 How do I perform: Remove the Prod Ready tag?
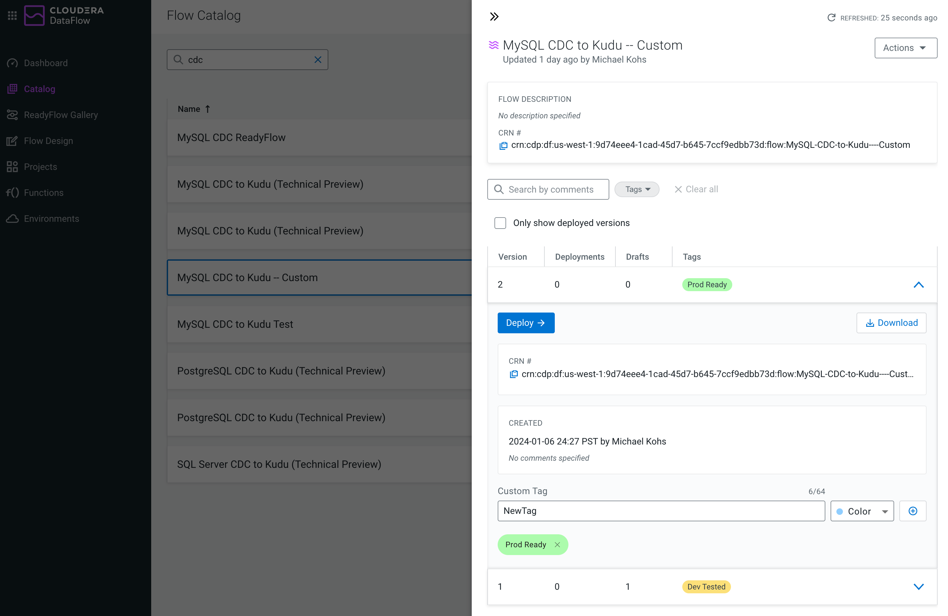pyautogui.click(x=557, y=544)
